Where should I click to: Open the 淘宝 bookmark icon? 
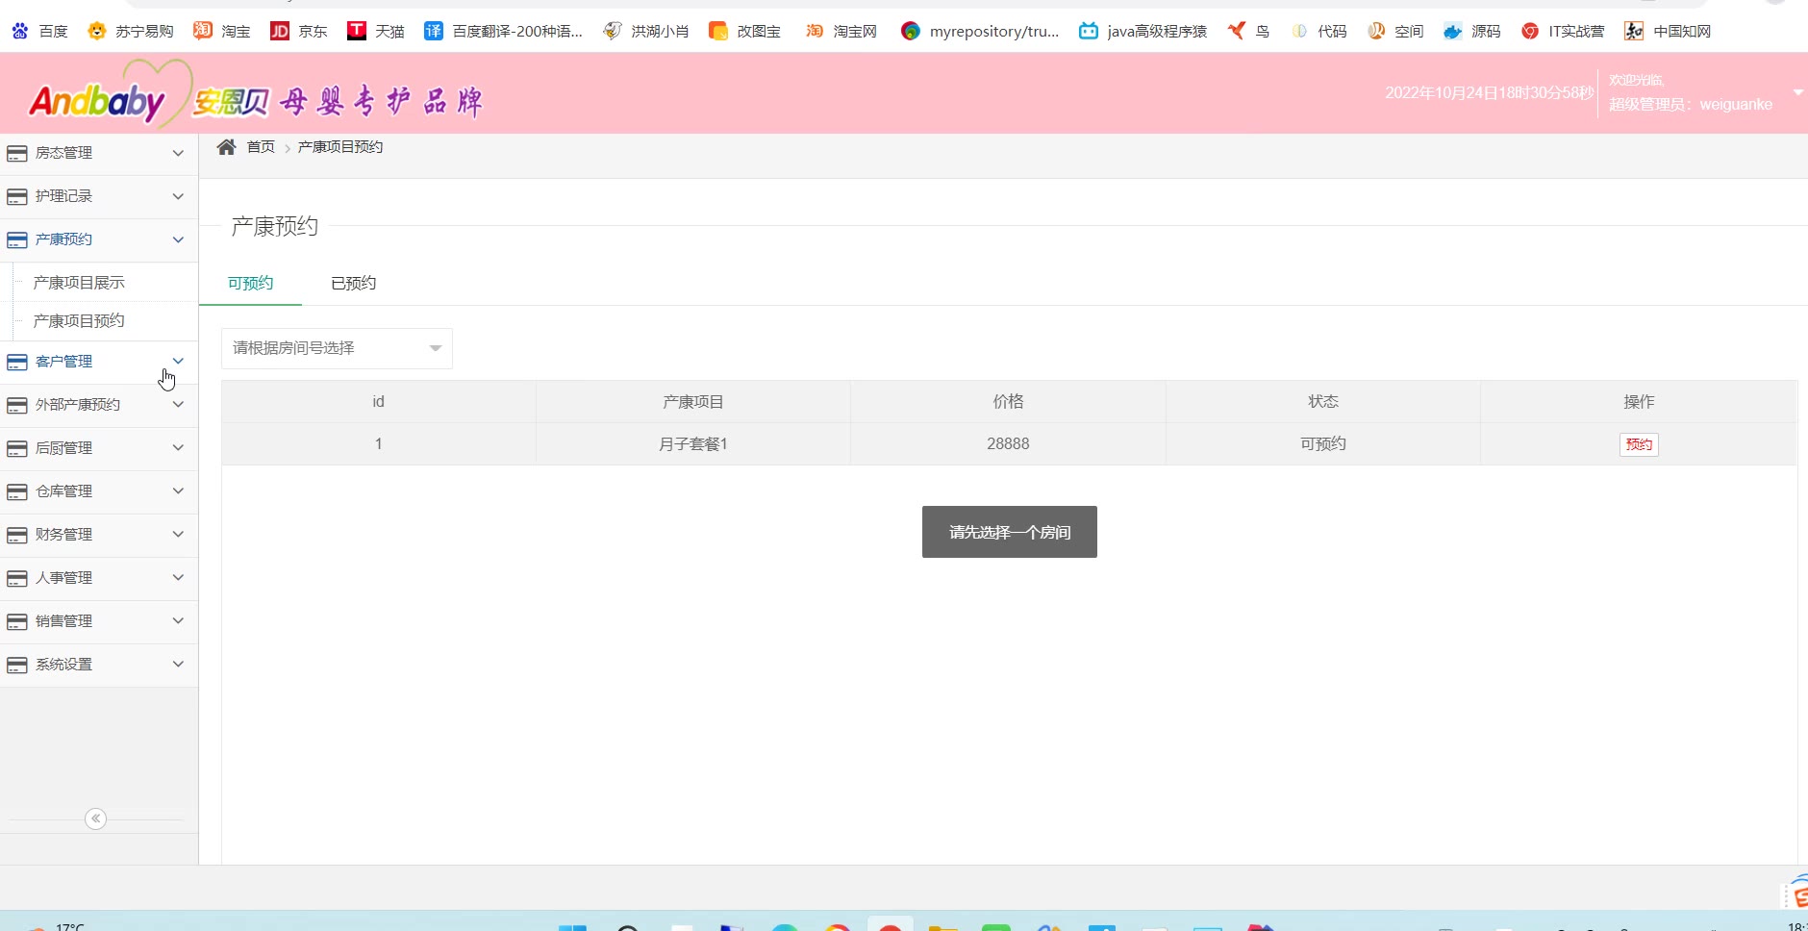click(x=202, y=31)
